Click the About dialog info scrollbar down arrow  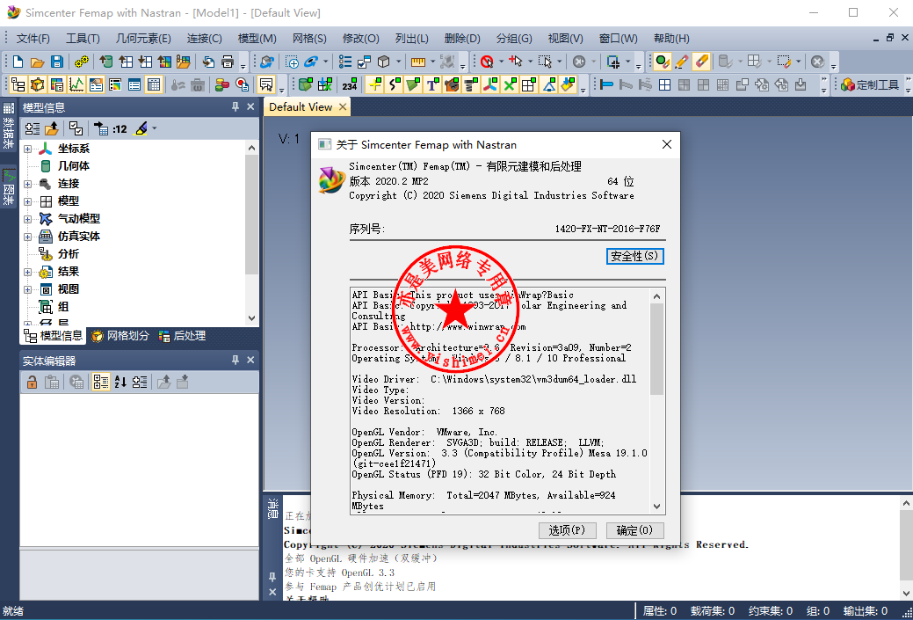pos(656,507)
